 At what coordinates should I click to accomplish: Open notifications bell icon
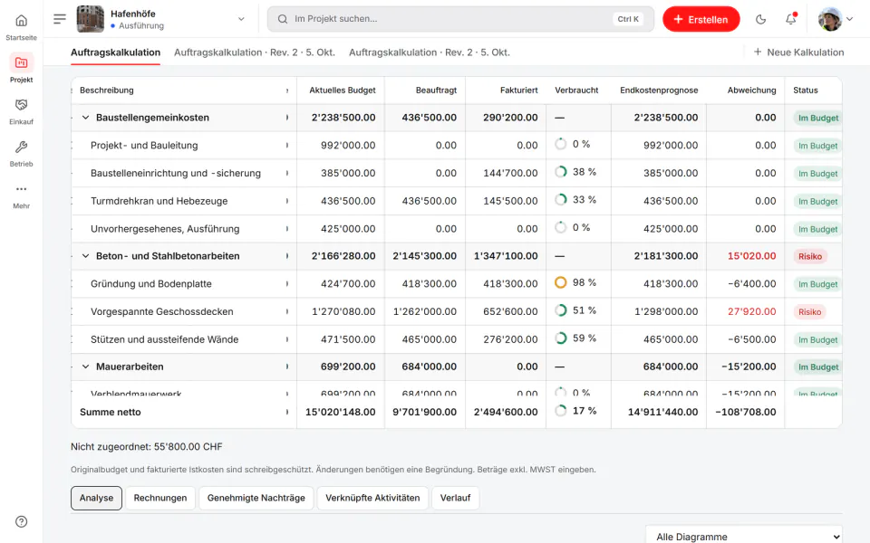tap(790, 19)
